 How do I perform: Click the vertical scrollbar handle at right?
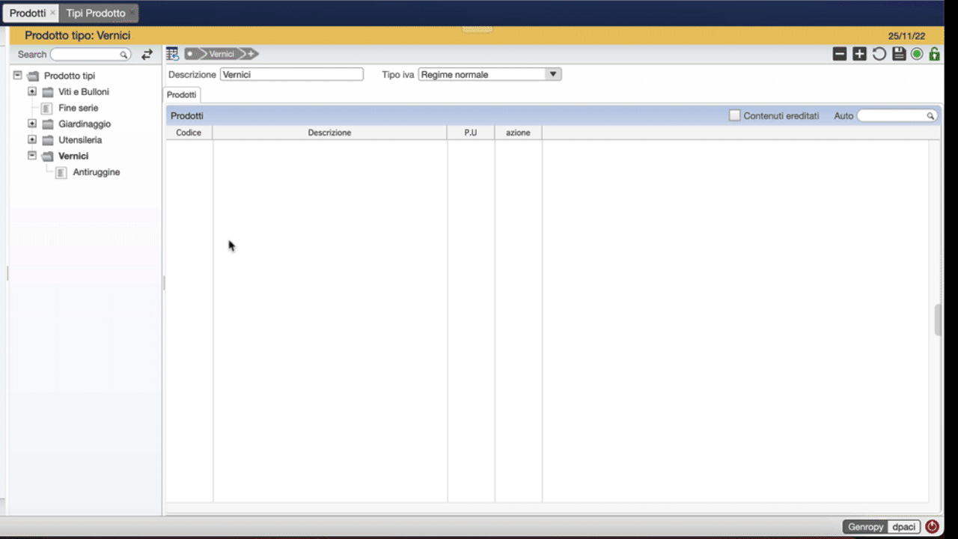(938, 320)
